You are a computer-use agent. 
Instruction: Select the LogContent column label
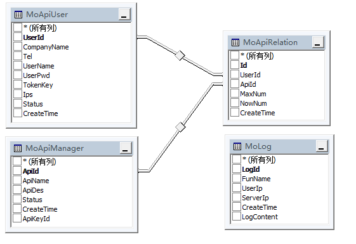click(x=260, y=217)
